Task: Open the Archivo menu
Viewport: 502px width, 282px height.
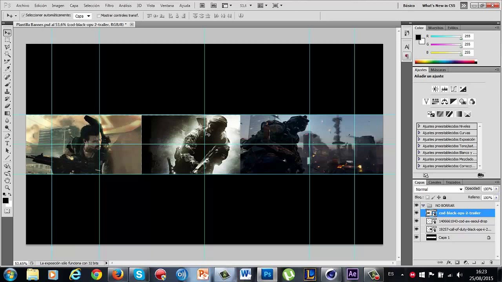Action: point(23,5)
